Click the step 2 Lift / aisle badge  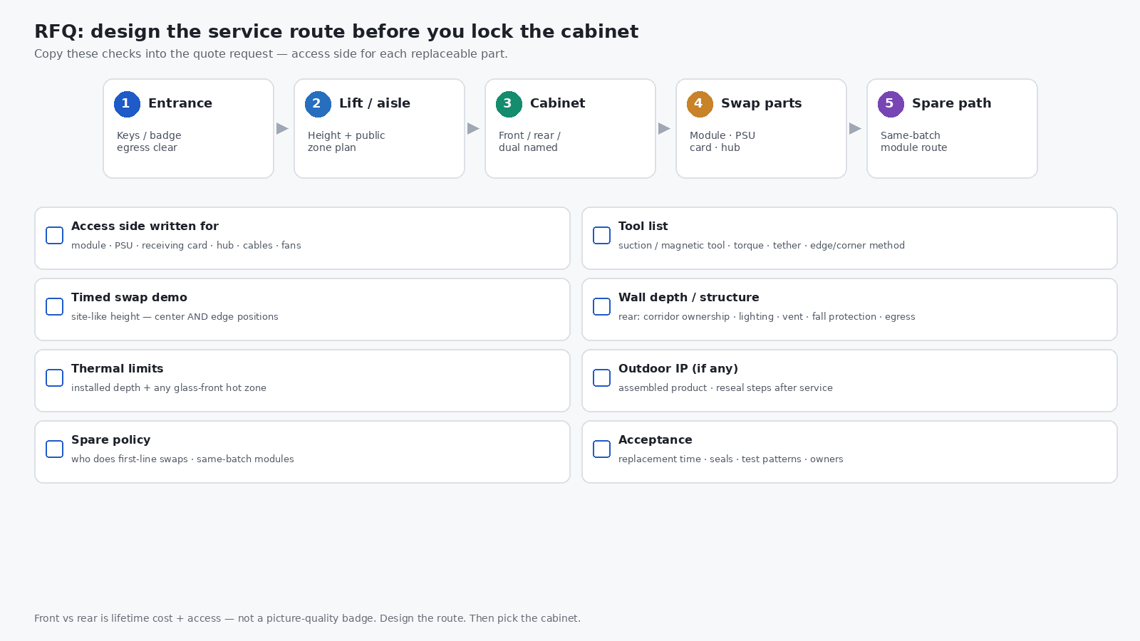[x=318, y=104]
